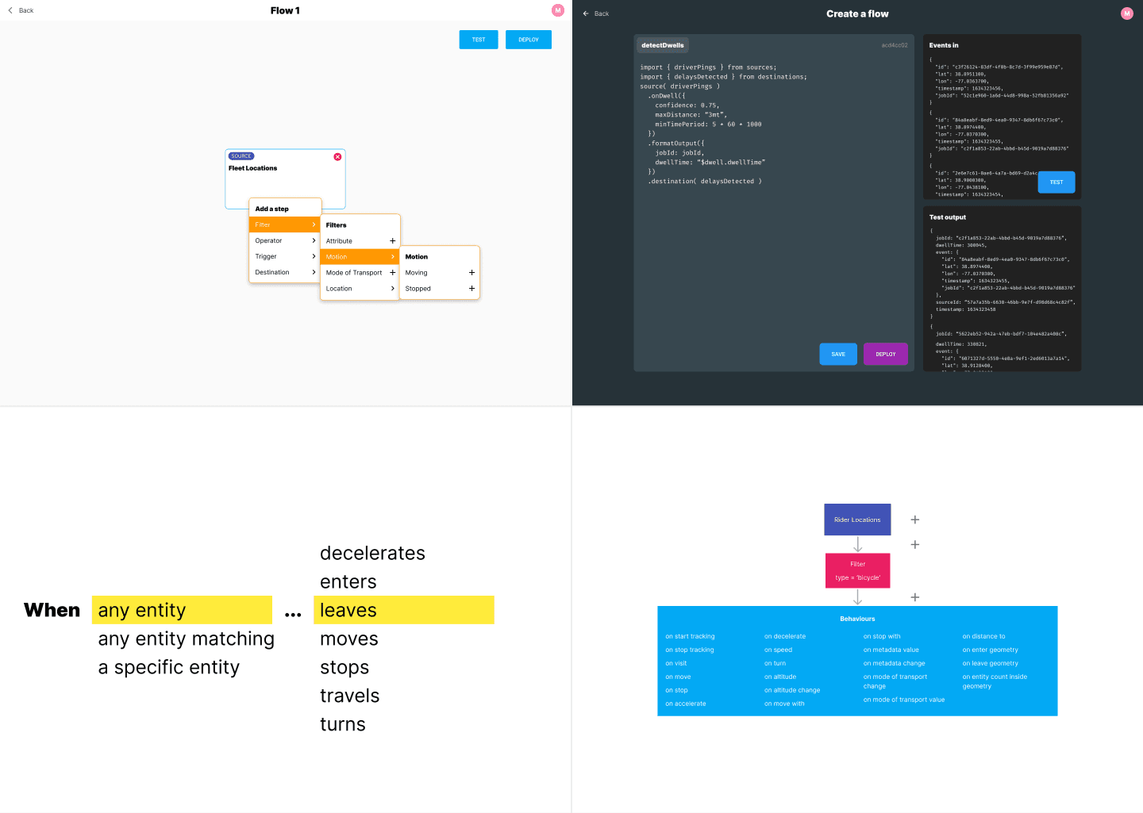Image resolution: width=1143 pixels, height=813 pixels.
Task: Select the 'enters' verb
Action: pyautogui.click(x=348, y=581)
